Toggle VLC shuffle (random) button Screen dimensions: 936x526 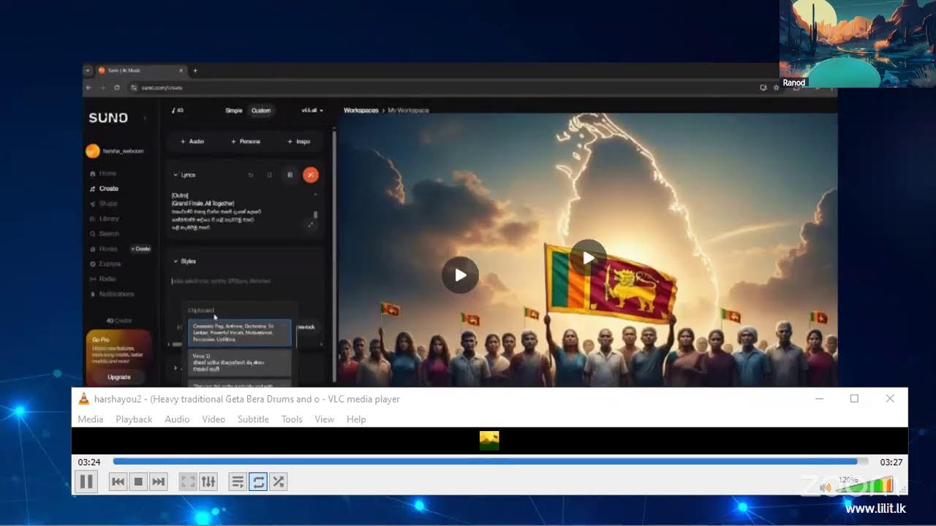278,481
